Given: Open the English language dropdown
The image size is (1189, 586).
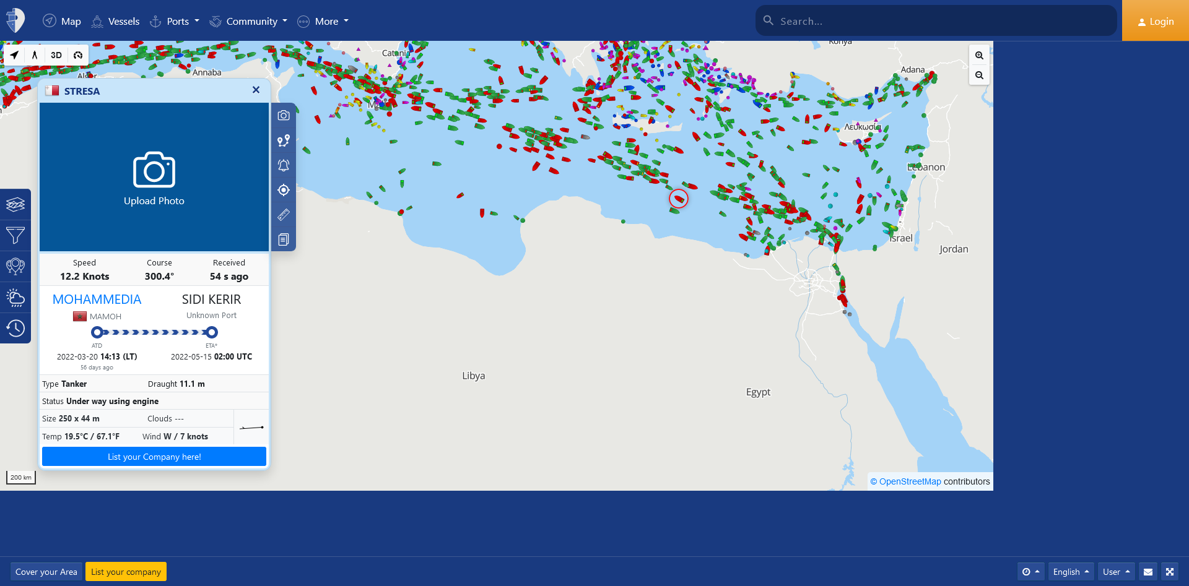Looking at the screenshot, I should point(1071,572).
